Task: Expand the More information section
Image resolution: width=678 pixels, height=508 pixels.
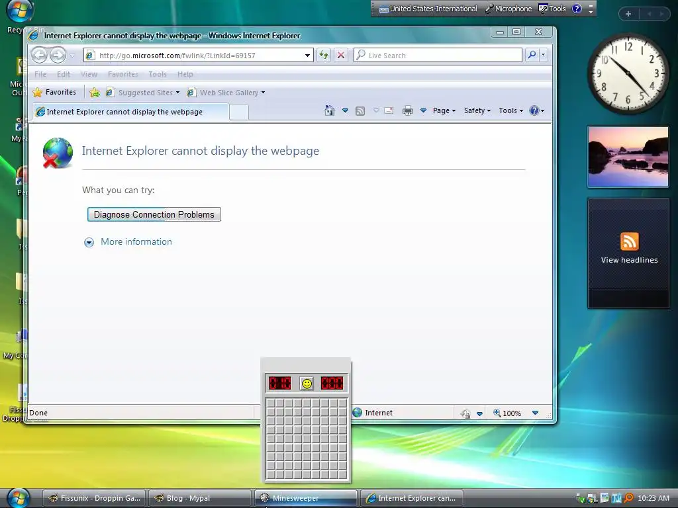Action: 89,242
